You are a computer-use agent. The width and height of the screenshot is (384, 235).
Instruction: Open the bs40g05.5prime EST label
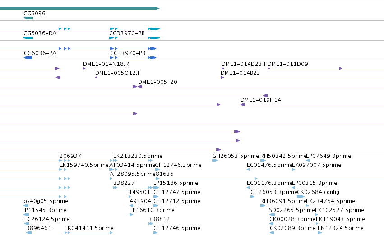click(x=46, y=201)
